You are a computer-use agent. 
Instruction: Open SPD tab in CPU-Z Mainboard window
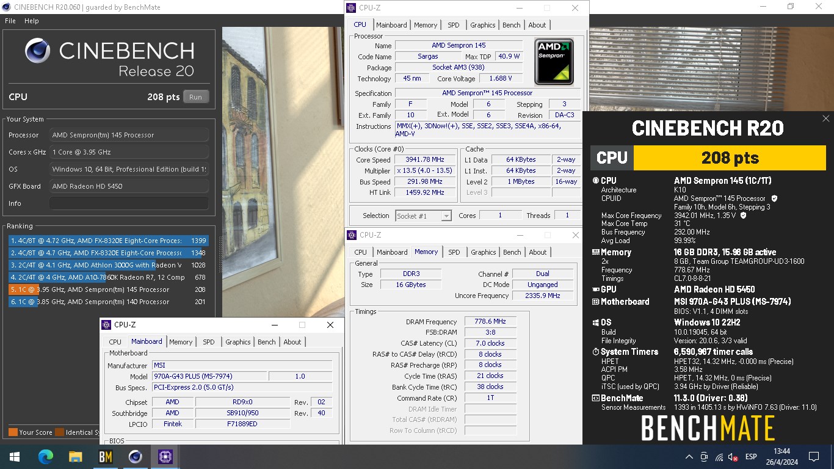pyautogui.click(x=209, y=342)
